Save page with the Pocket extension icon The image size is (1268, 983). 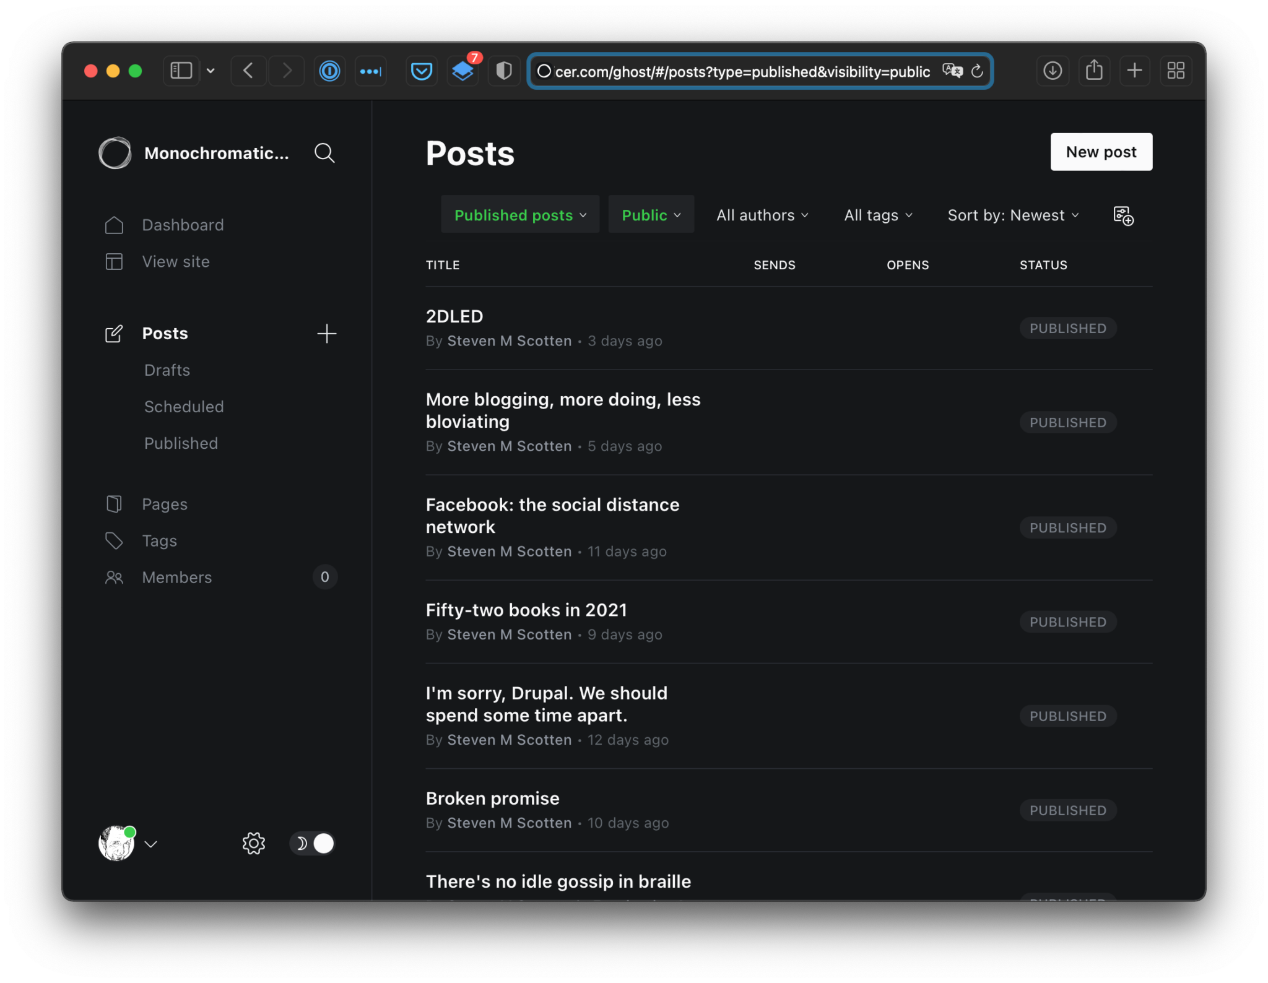click(x=422, y=71)
